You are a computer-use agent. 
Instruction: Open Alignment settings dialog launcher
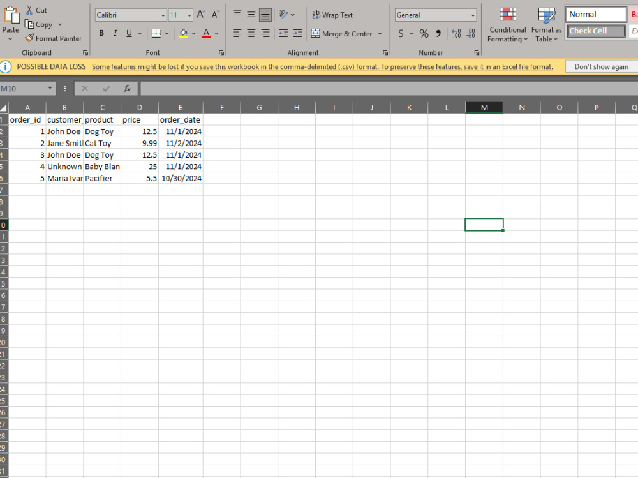pos(385,53)
